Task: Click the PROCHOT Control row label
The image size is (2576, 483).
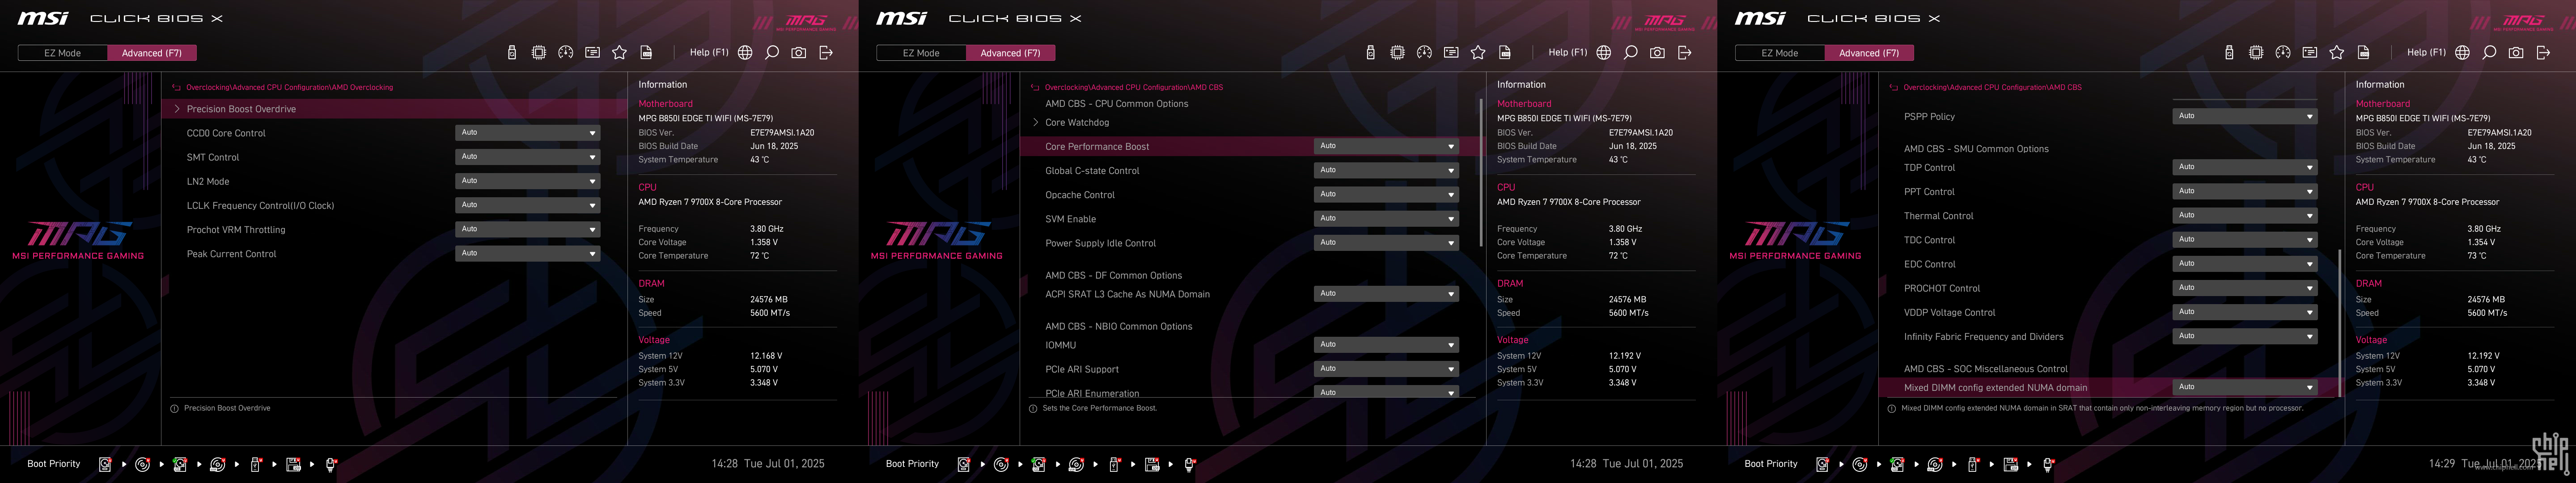Action: pos(1942,288)
